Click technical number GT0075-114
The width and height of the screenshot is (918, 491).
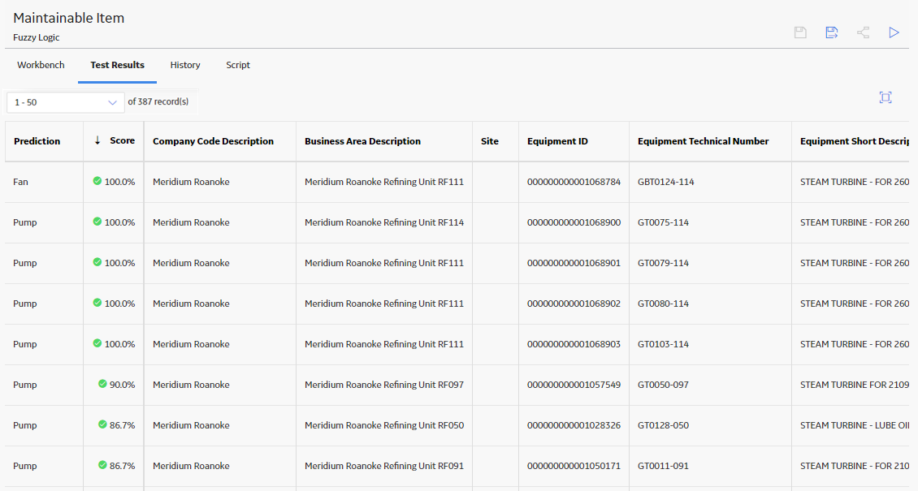coord(664,222)
